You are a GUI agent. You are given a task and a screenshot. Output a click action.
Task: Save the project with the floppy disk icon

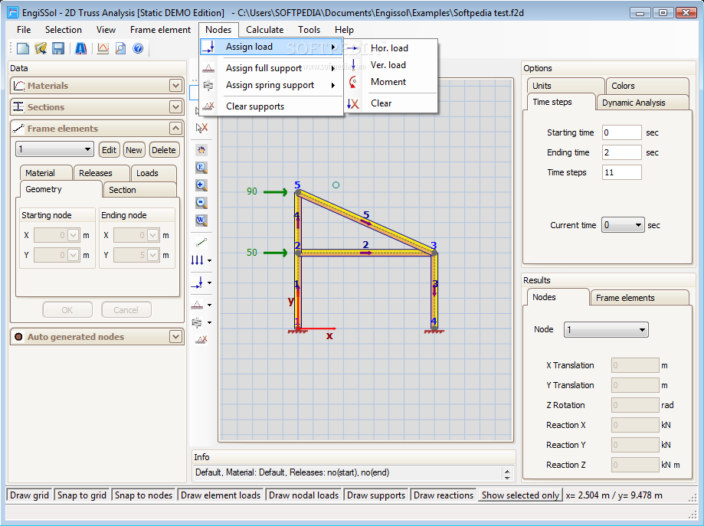tap(58, 48)
